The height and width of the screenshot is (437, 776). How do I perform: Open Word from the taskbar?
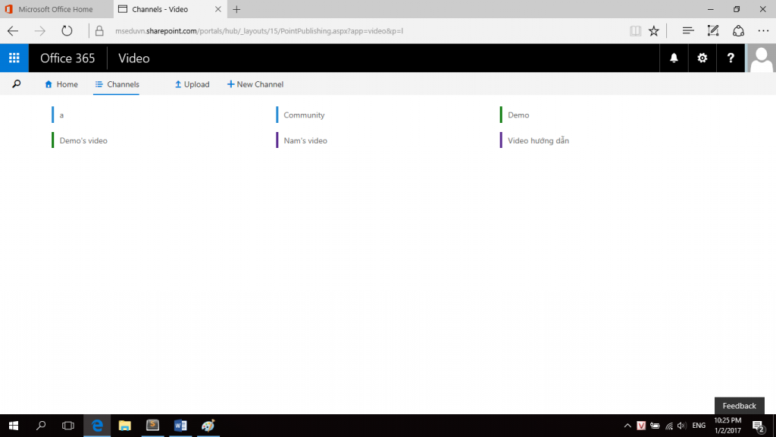click(180, 426)
